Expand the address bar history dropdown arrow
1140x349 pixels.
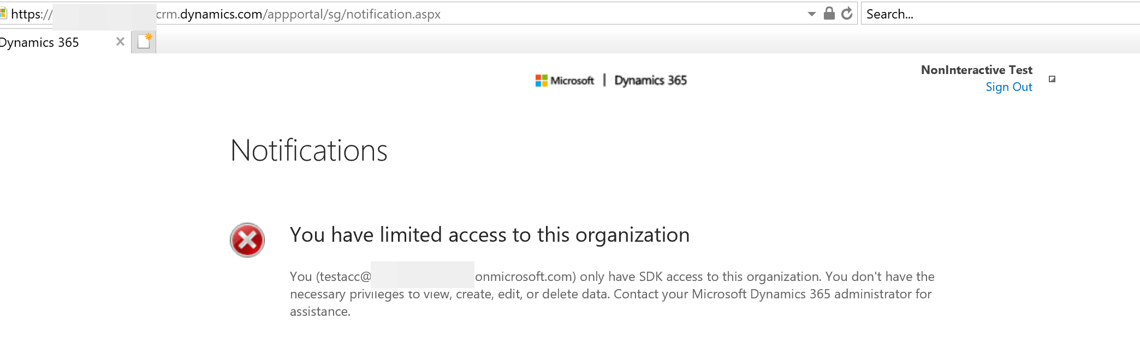(x=812, y=14)
